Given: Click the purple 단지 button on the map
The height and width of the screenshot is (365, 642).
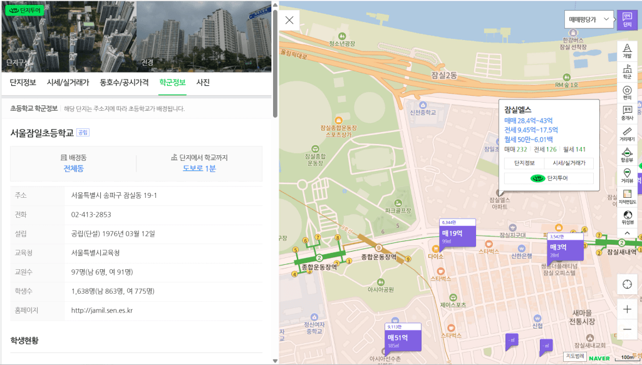Looking at the screenshot, I should pyautogui.click(x=627, y=19).
